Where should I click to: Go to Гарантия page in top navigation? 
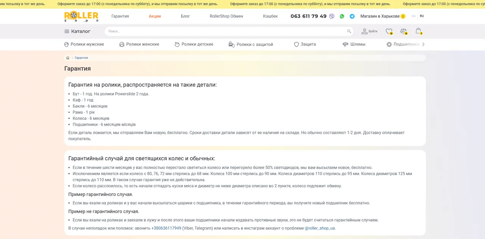click(120, 16)
